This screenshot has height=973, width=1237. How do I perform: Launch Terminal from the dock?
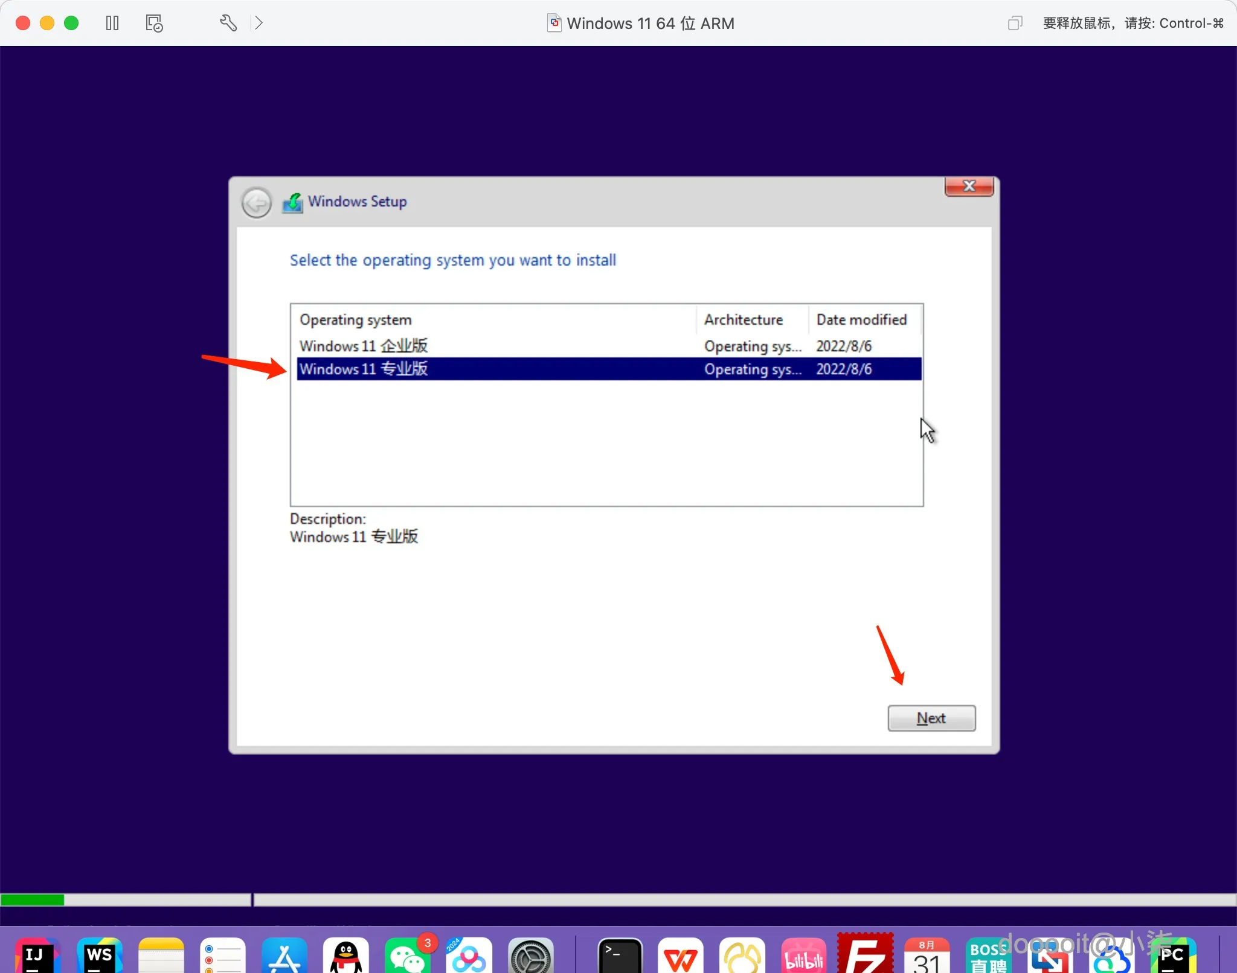point(620,956)
